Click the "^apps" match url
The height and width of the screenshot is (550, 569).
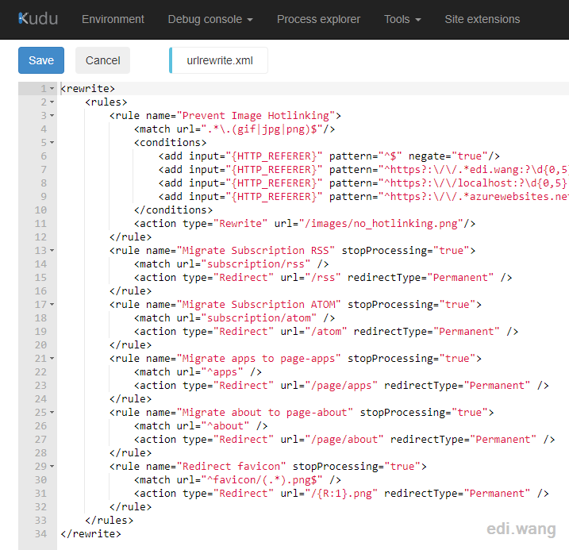point(222,372)
